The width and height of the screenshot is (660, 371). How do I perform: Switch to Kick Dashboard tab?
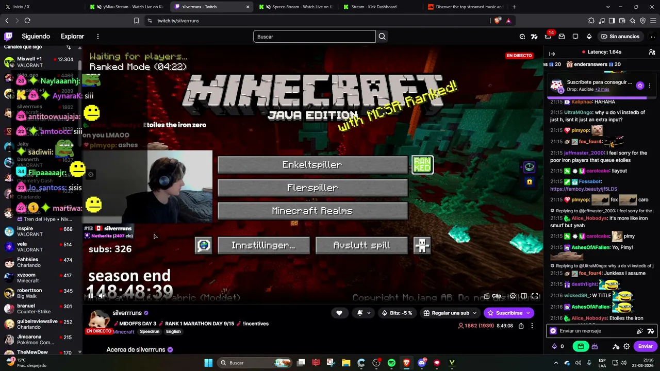click(381, 7)
